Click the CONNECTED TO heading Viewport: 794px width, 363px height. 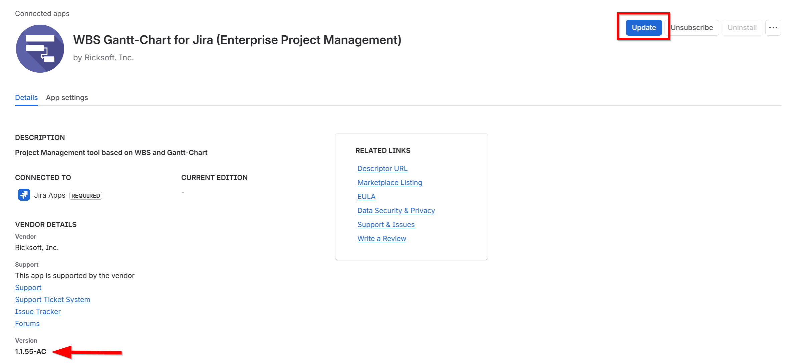[43, 178]
